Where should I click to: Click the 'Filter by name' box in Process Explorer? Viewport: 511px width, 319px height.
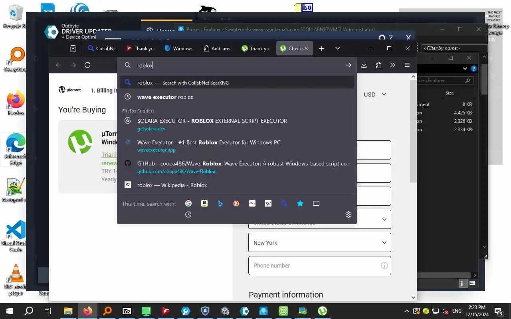click(x=454, y=48)
